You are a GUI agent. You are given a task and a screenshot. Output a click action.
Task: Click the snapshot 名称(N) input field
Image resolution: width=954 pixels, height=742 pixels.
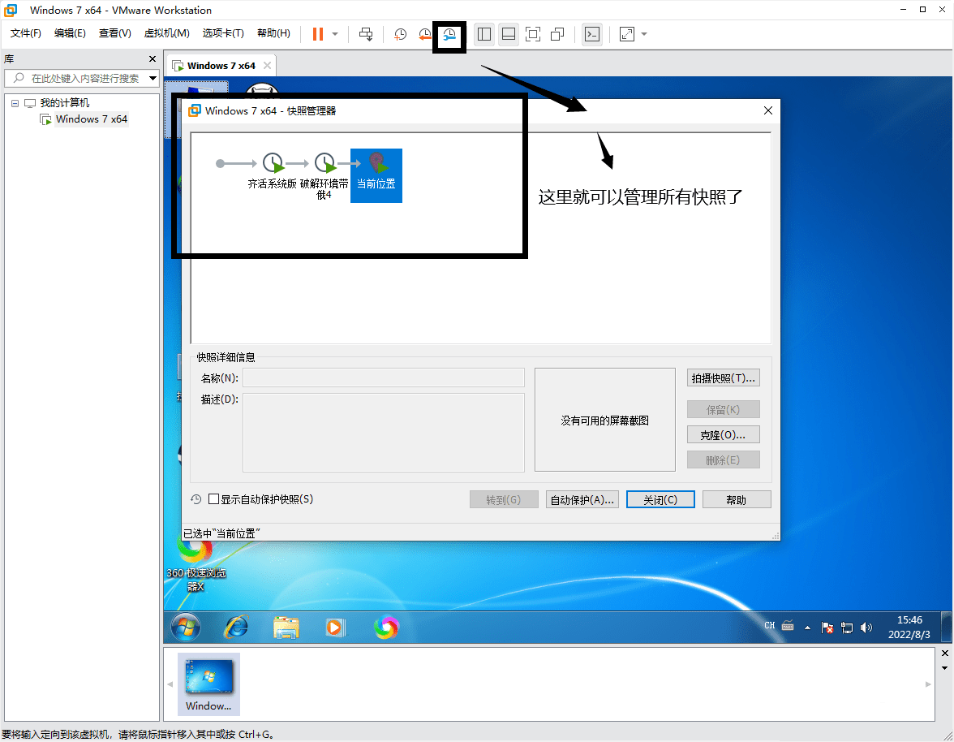tap(383, 377)
